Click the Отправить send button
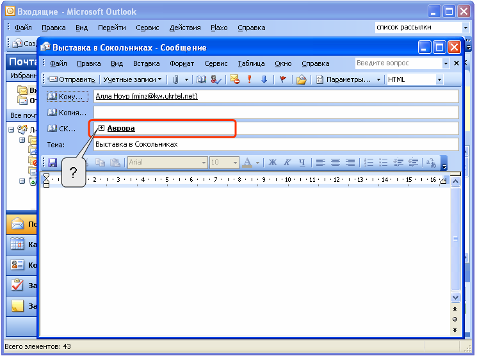The height and width of the screenshot is (356, 477). point(72,80)
